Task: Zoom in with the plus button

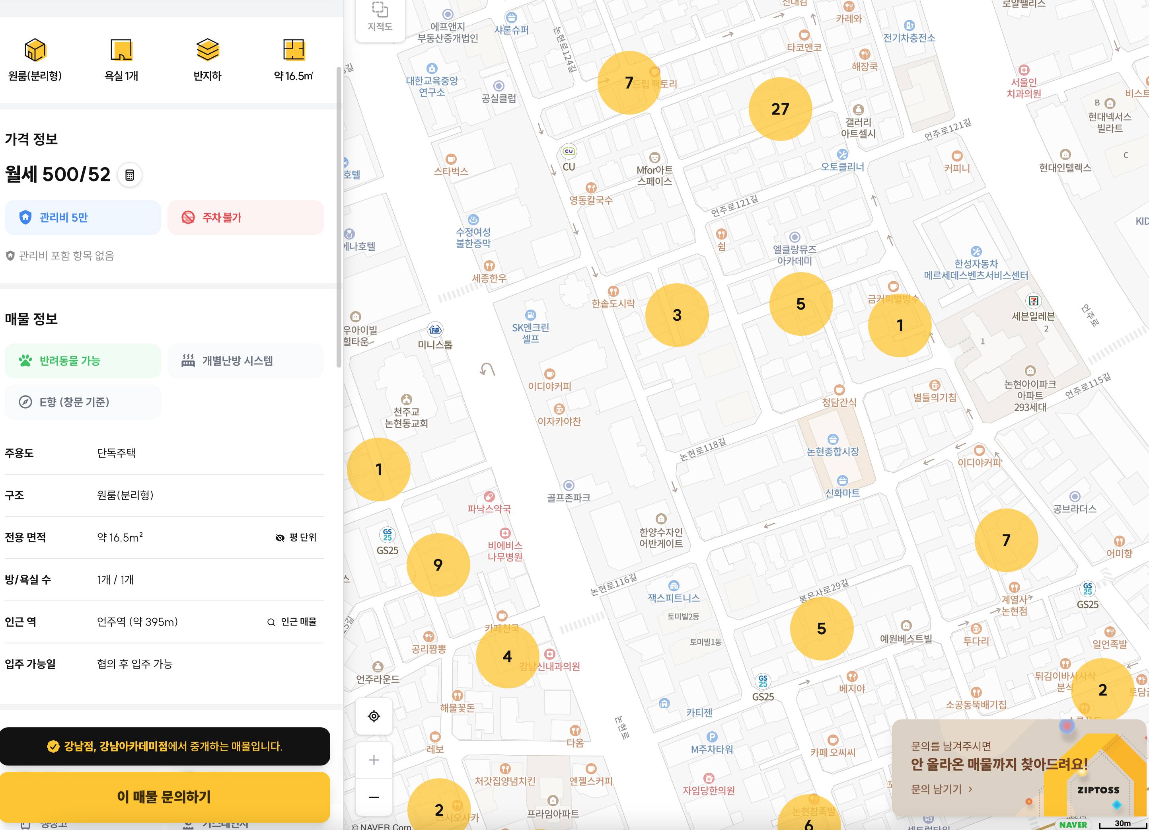Action: point(374,760)
